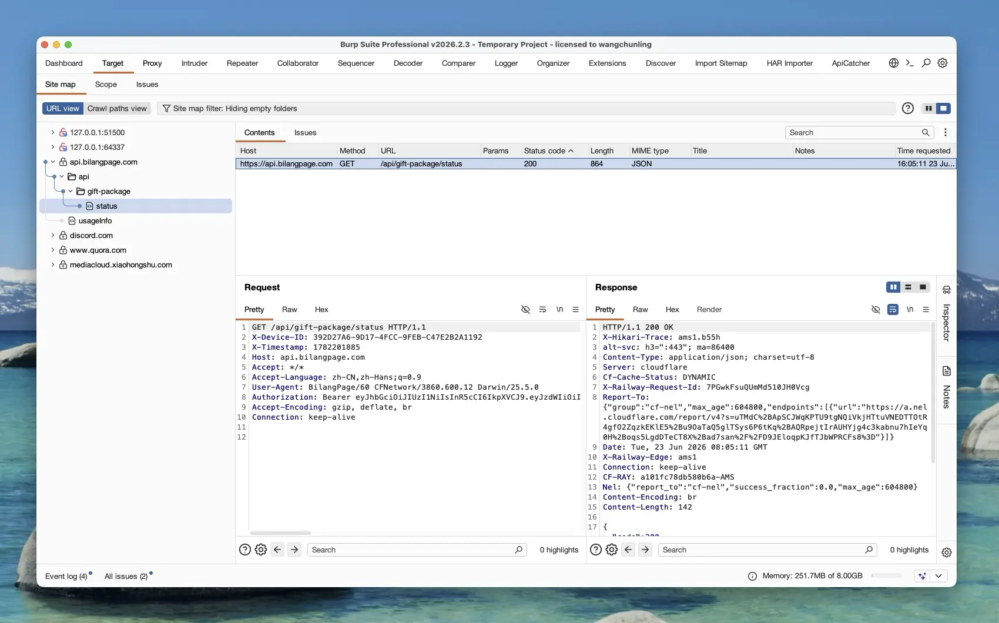Select side-by-side request/response layout
The height and width of the screenshot is (623, 999).
coord(893,287)
